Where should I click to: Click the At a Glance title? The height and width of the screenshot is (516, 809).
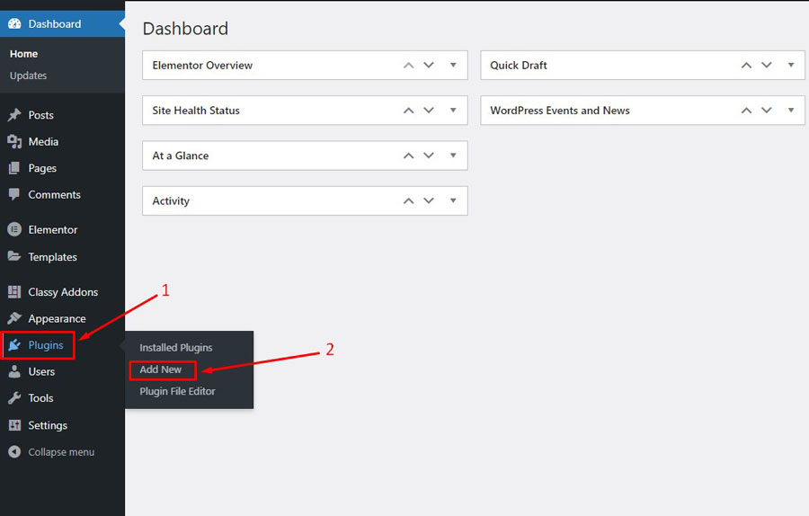[x=181, y=156]
